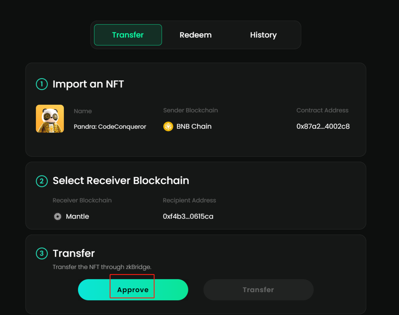Click the greyed-out Transfer button
Screen dimensions: 399x315
(x=258, y=290)
